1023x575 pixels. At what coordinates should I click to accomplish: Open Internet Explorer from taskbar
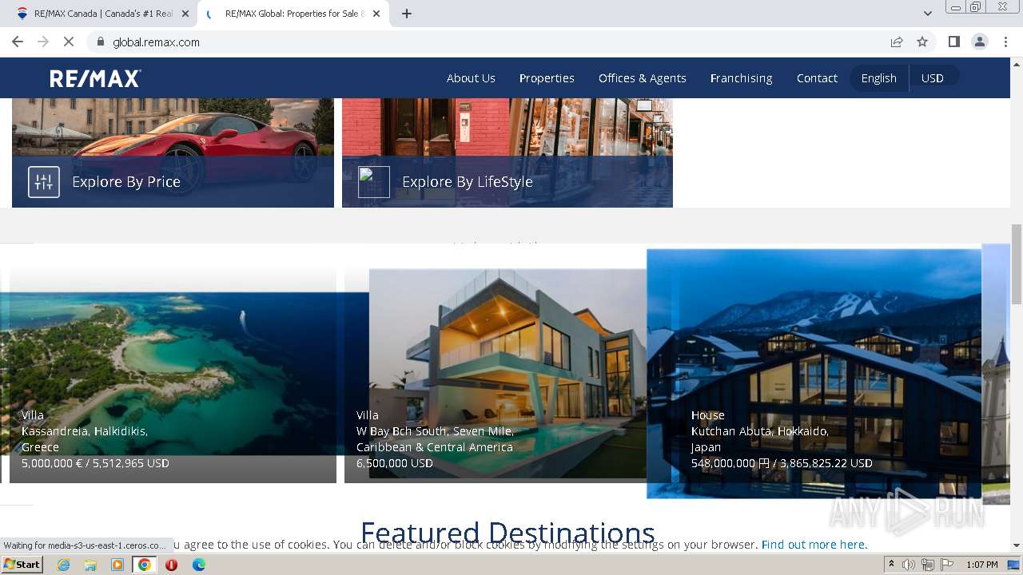[63, 565]
